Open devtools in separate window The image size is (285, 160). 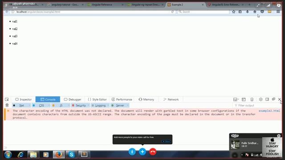(x=273, y=99)
